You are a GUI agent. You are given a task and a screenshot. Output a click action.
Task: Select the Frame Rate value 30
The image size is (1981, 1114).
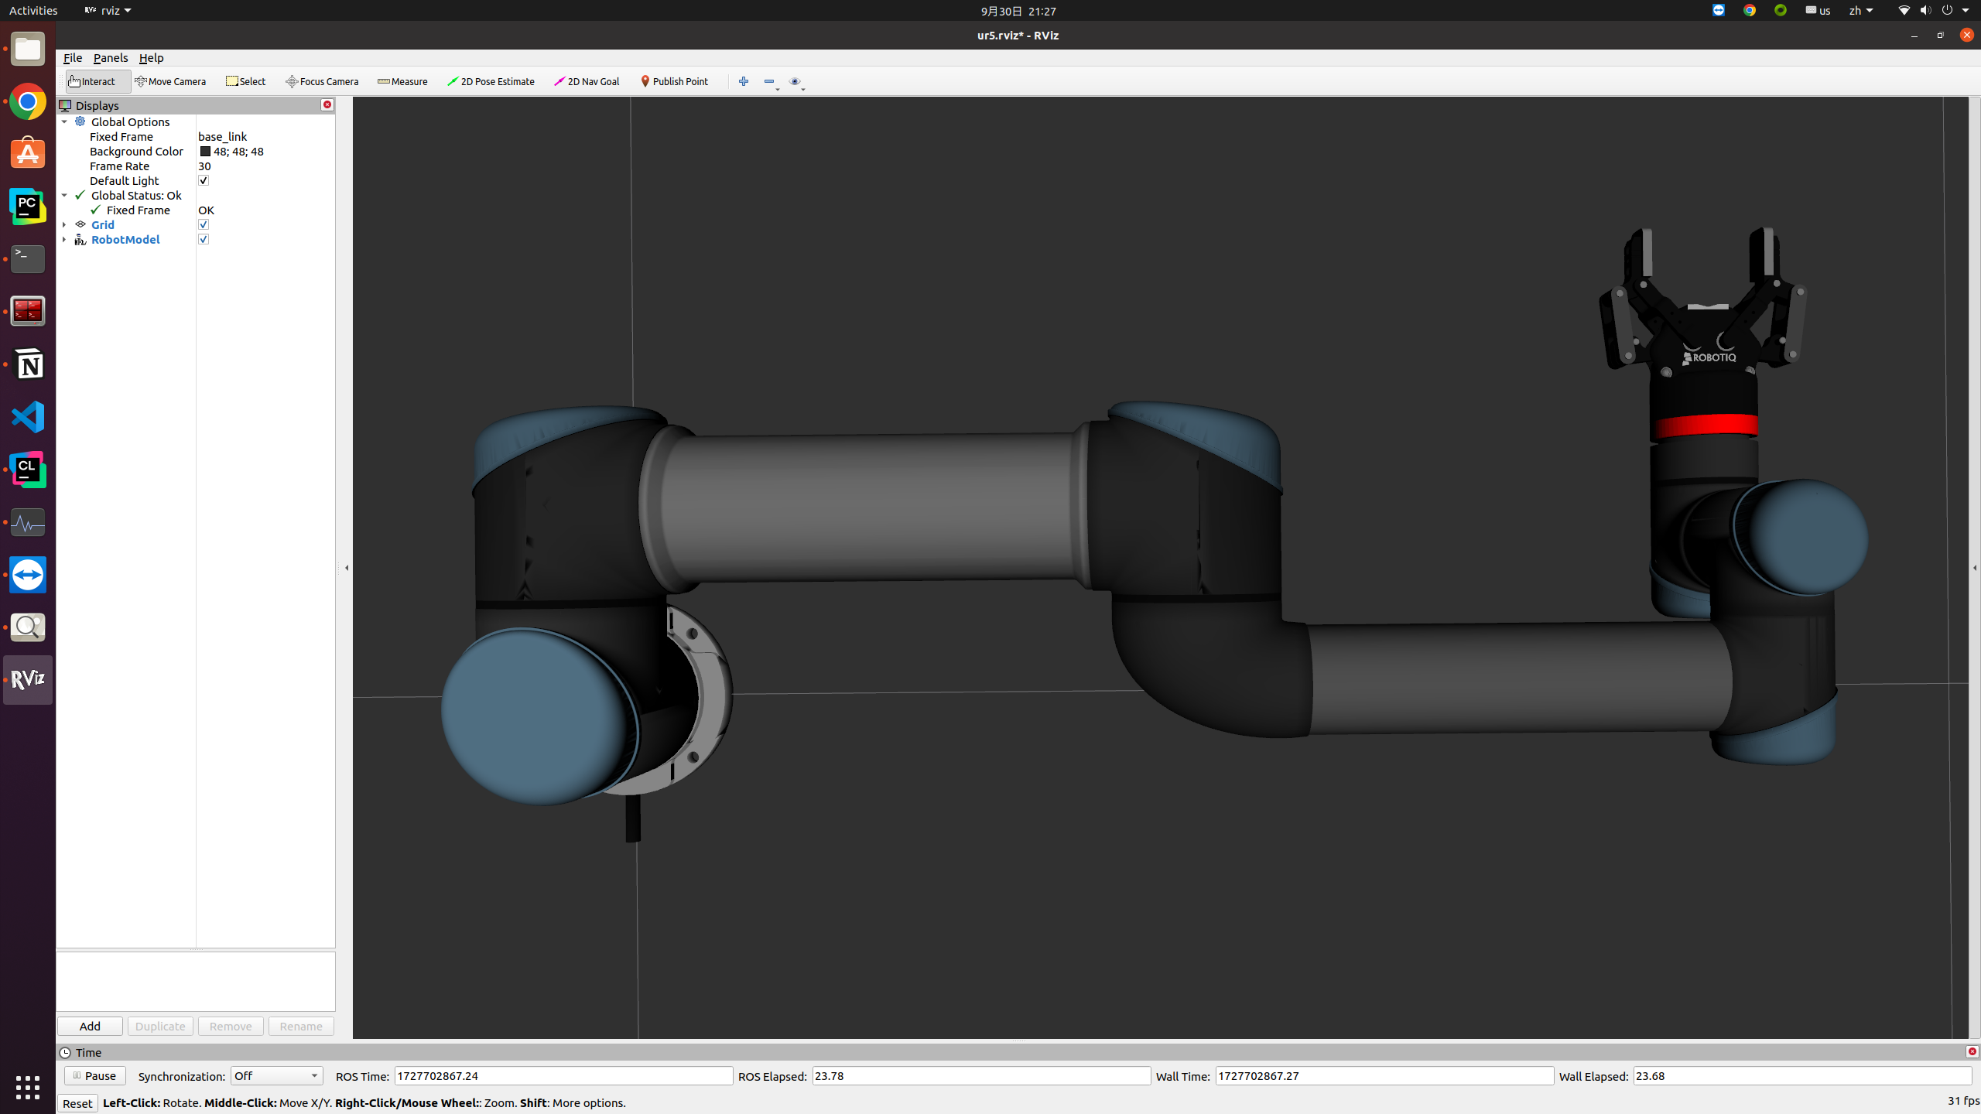pos(204,166)
